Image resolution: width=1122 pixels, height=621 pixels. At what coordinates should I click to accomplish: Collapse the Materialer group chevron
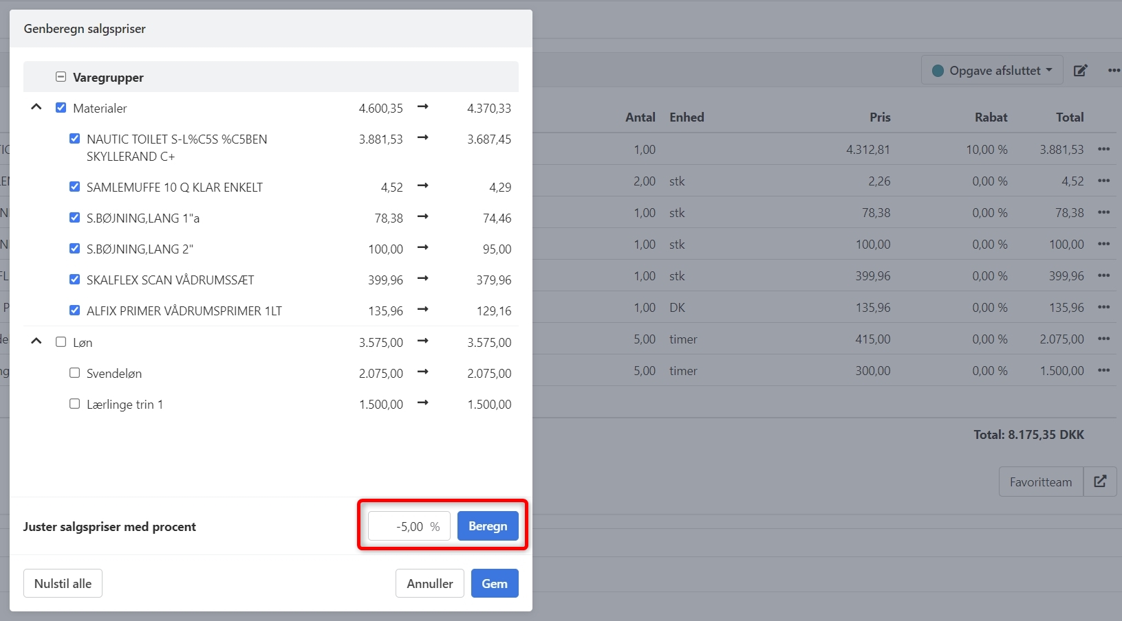(36, 107)
